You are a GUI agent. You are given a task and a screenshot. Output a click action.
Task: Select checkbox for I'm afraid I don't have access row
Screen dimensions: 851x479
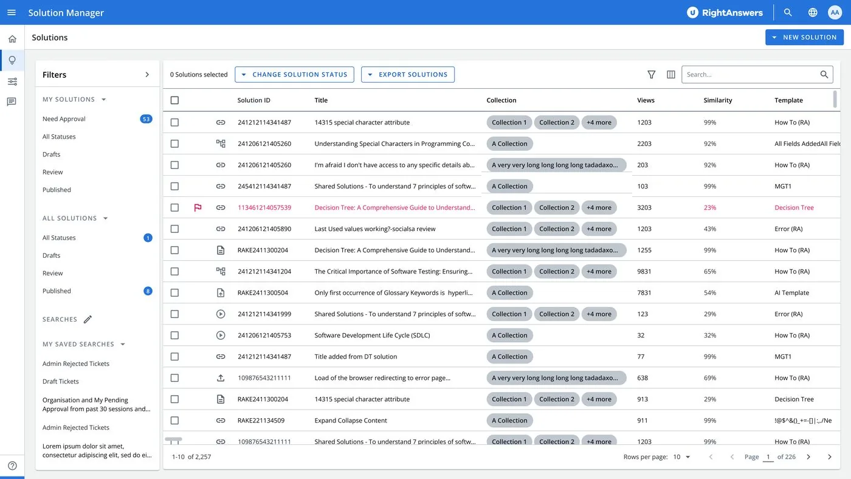point(174,165)
